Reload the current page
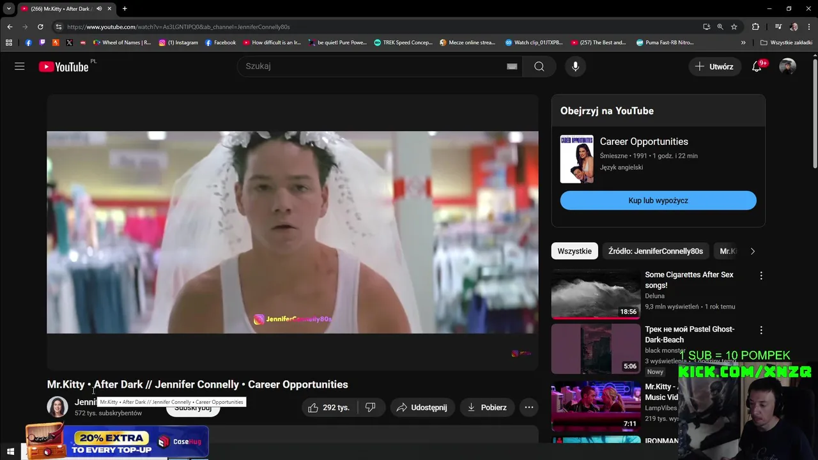The image size is (818, 460). [x=40, y=27]
